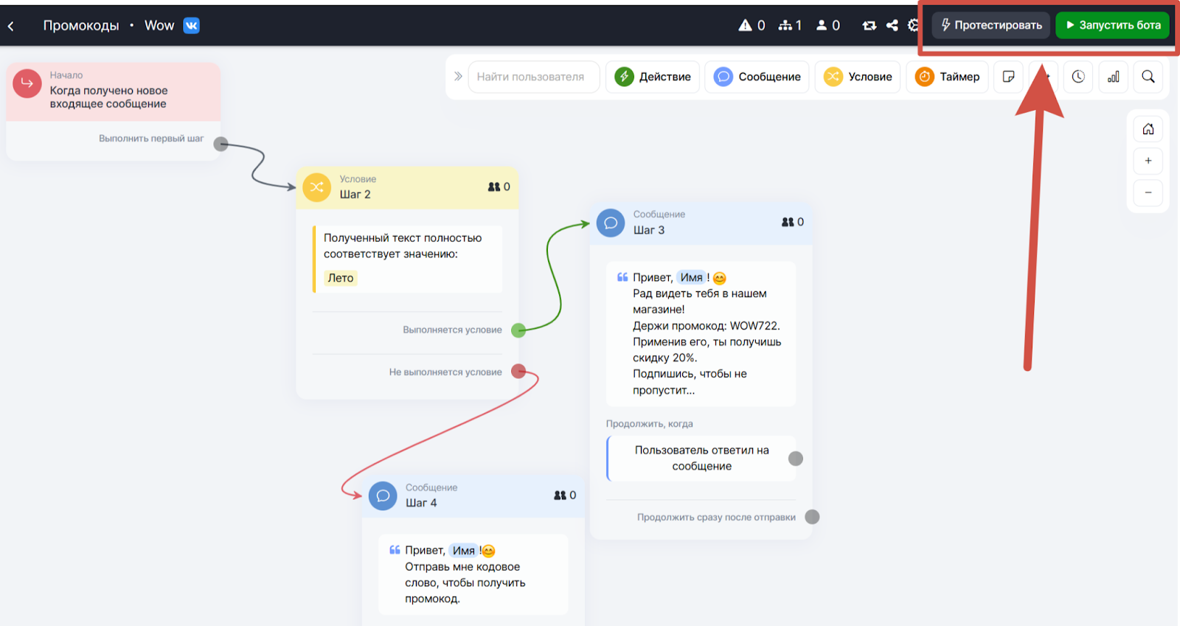
Task: Click the Запустить бота button
Action: pos(1112,25)
